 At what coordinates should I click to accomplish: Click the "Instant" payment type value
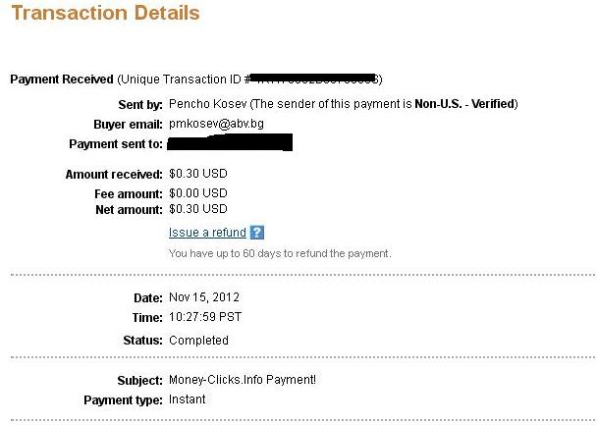pyautogui.click(x=188, y=399)
